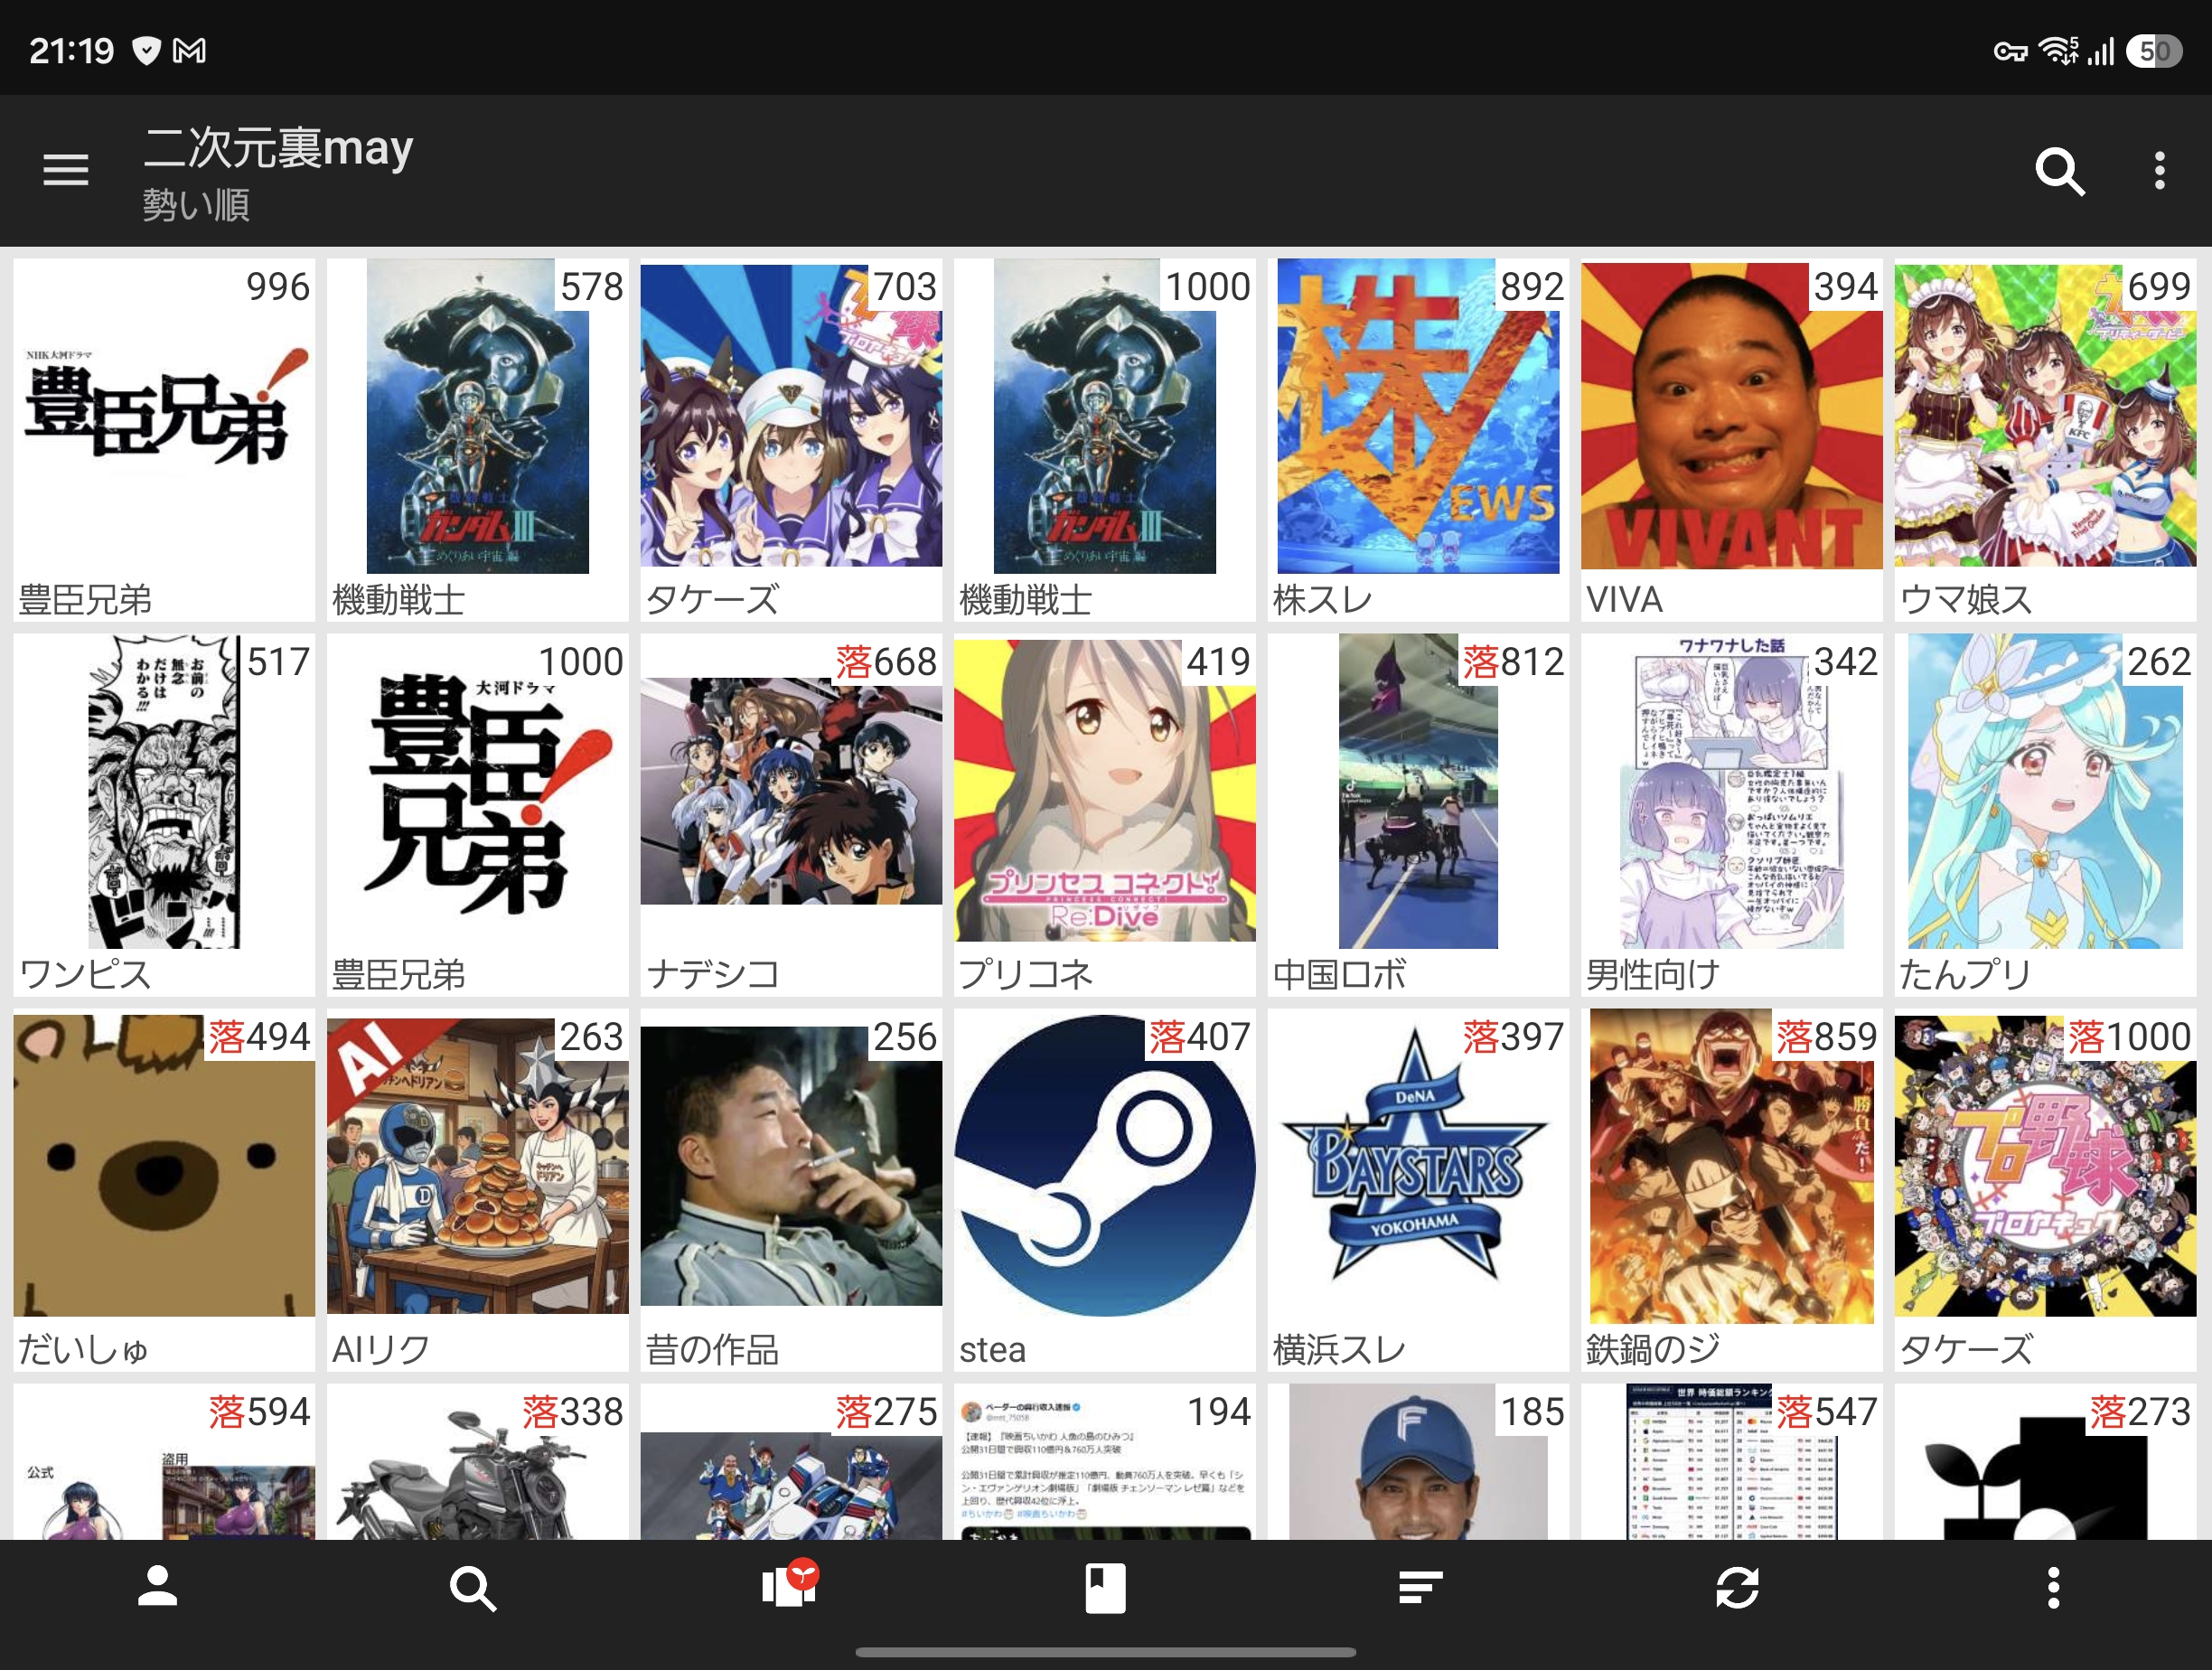Open the プリコネ thread with 419 replies
Image resolution: width=2212 pixels, height=1670 pixels.
pyautogui.click(x=1105, y=815)
